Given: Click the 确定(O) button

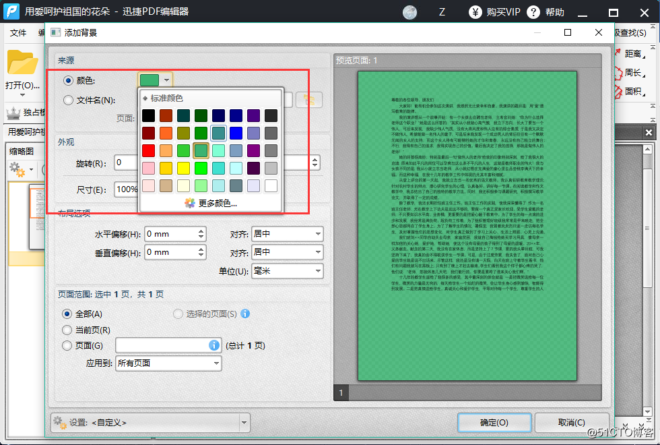Looking at the screenshot, I should (x=494, y=423).
